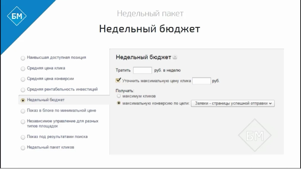301x169 pixels.
Task: Select the Недельный пакет кликов radio button
Action: click(x=23, y=148)
